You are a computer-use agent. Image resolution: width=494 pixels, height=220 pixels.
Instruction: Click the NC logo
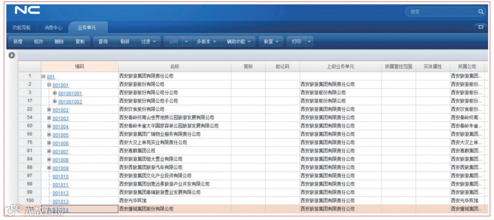pyautogui.click(x=27, y=10)
